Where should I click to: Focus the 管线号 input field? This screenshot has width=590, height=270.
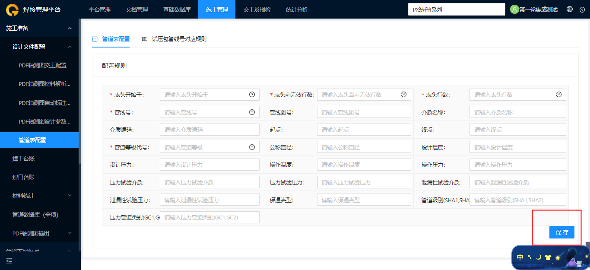pos(209,112)
